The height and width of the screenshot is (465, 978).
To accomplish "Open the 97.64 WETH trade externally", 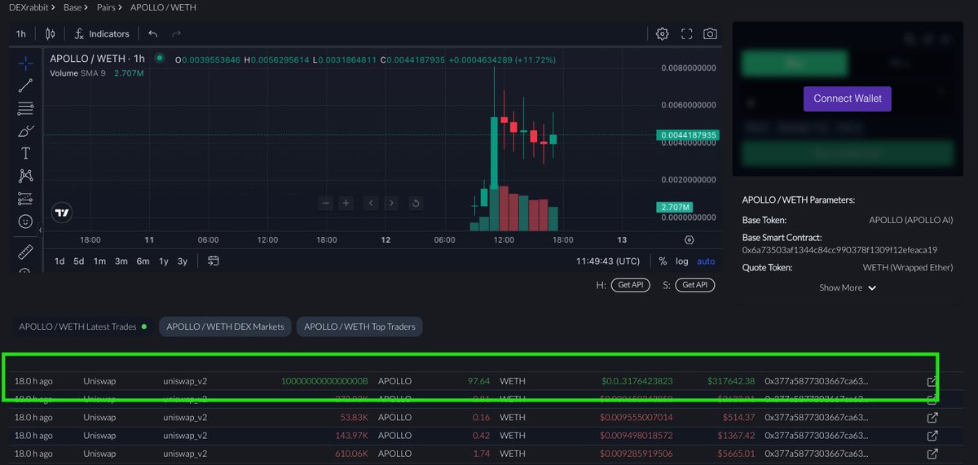I will coord(932,381).
